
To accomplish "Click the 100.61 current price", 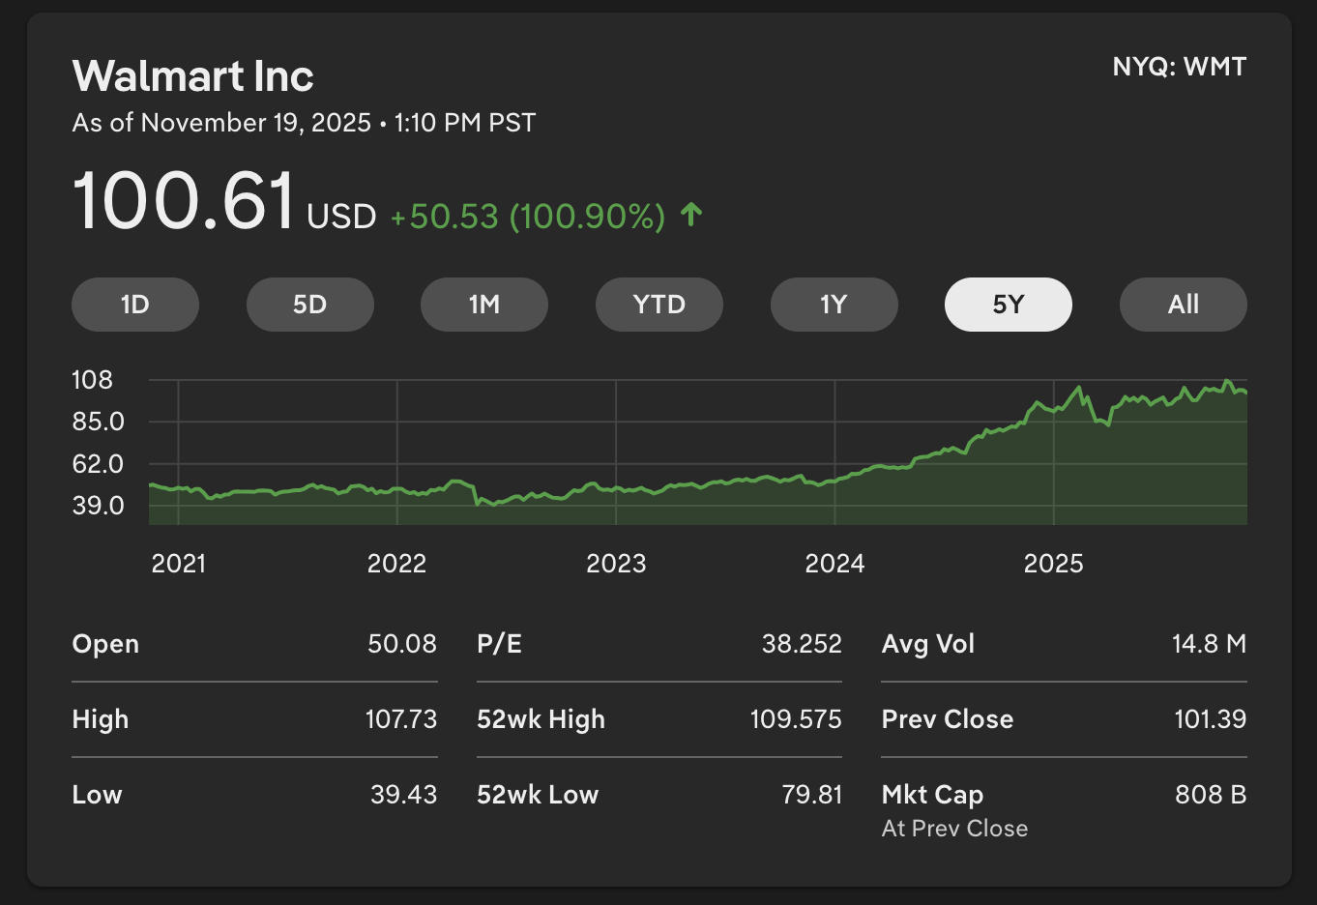I will (184, 201).
